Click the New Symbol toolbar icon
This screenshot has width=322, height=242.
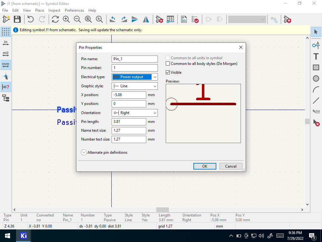tap(6, 20)
